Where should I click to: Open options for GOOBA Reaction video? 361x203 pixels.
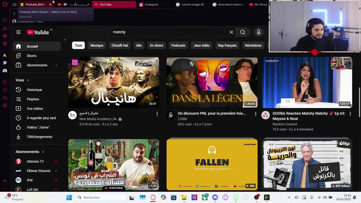[x=350, y=114]
